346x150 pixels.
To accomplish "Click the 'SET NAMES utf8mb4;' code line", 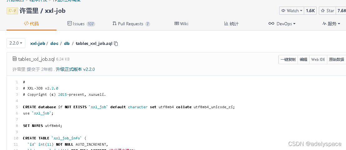I will pyautogui.click(x=42, y=126).
